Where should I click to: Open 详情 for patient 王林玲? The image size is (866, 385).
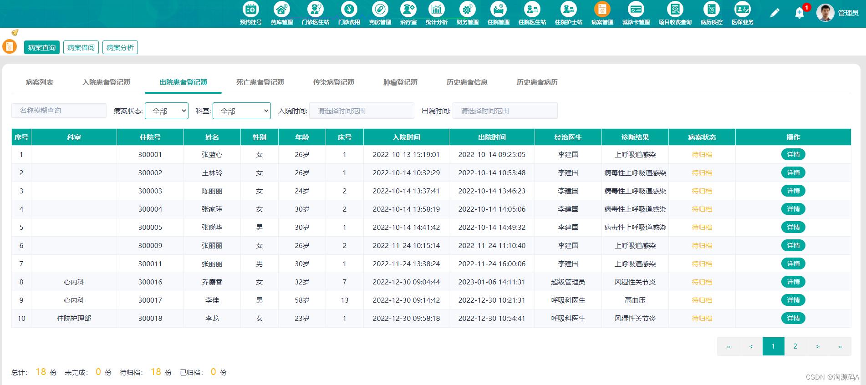[x=793, y=172]
